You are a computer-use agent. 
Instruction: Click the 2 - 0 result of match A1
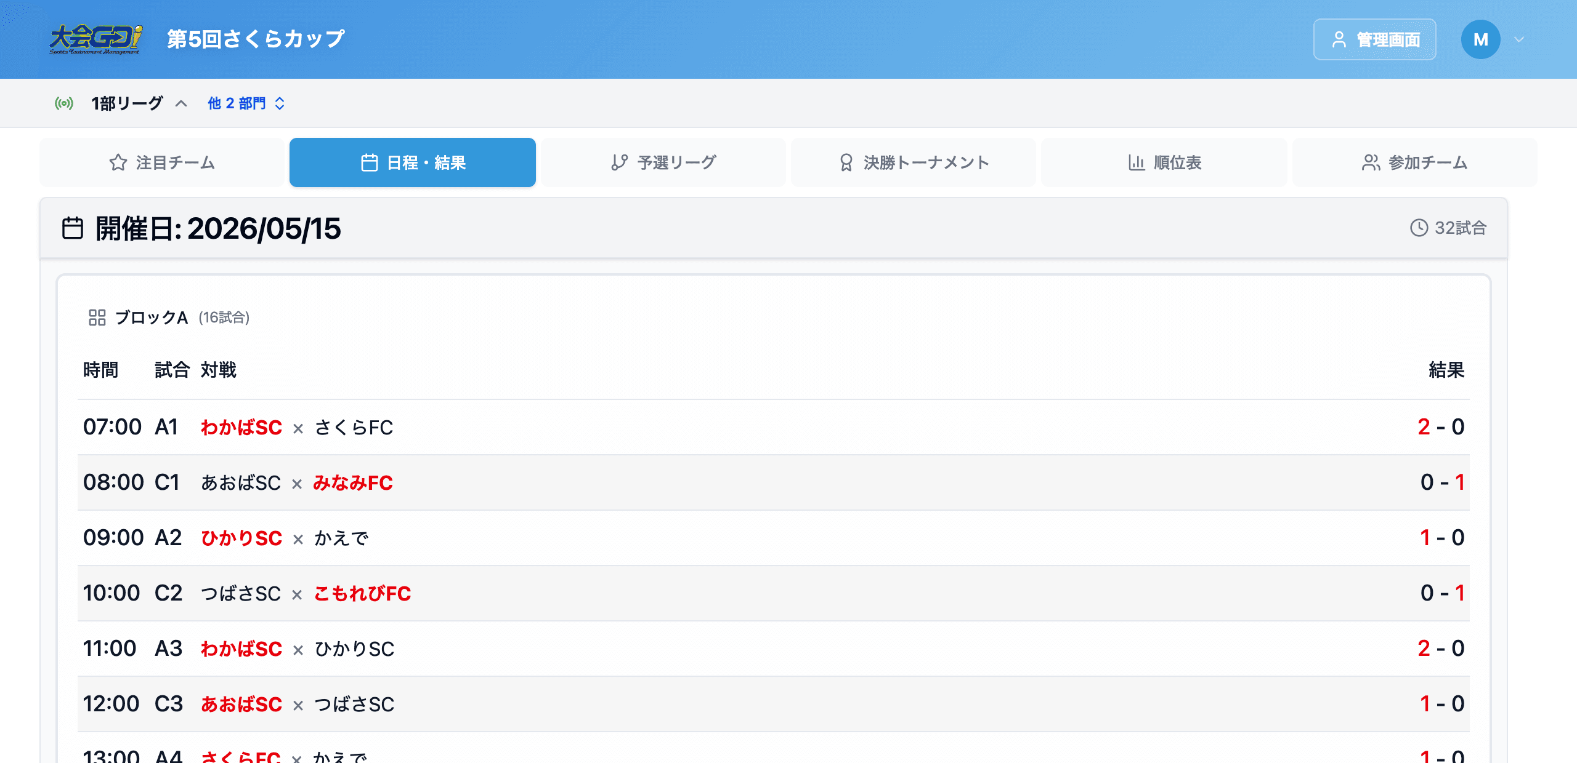point(1441,426)
